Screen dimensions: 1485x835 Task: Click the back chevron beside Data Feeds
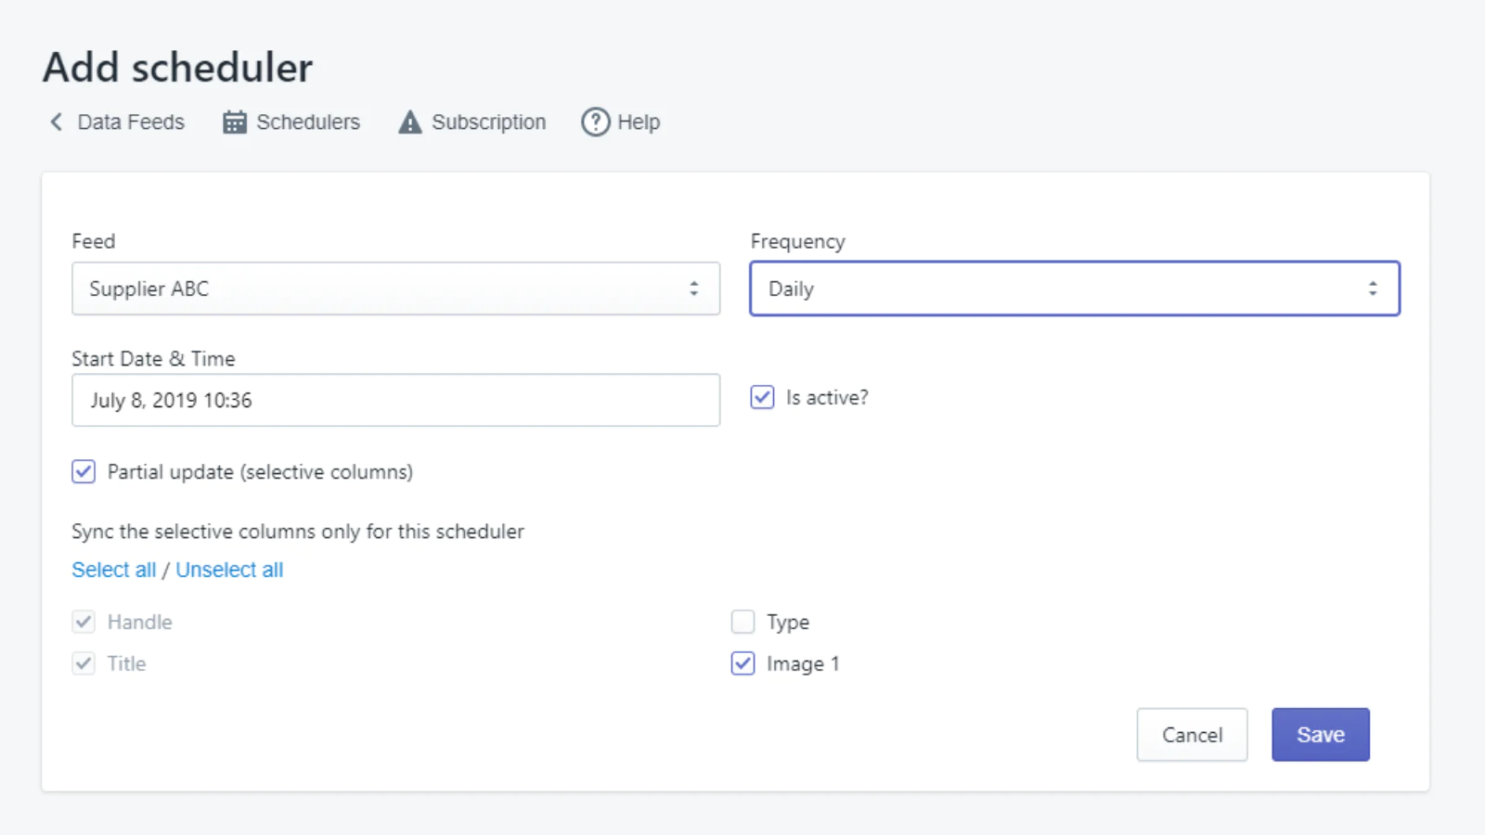coord(57,122)
